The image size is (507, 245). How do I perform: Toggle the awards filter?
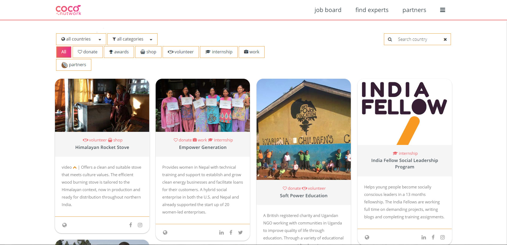[119, 52]
